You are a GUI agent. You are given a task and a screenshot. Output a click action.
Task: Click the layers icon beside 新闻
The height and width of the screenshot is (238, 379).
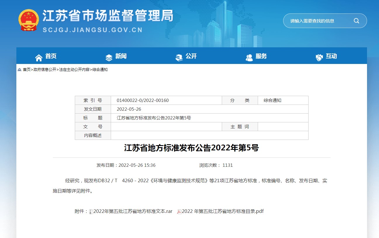coord(109,58)
